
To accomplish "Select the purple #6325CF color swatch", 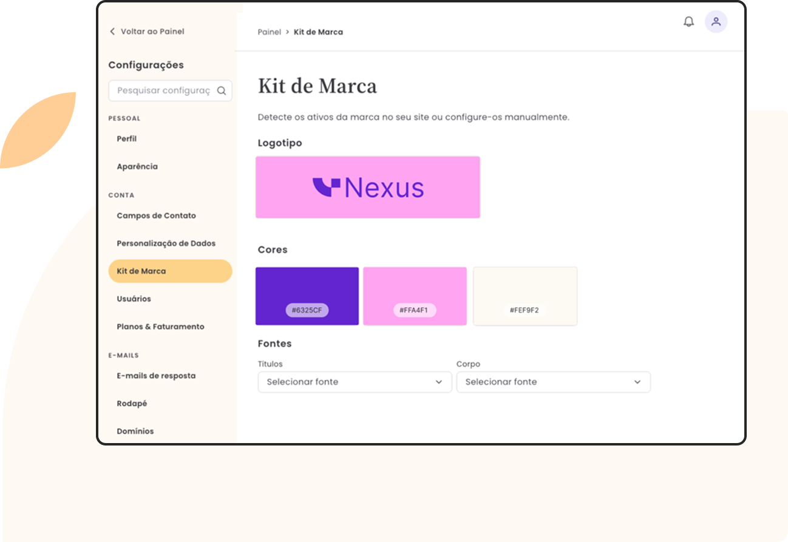I will pos(307,296).
